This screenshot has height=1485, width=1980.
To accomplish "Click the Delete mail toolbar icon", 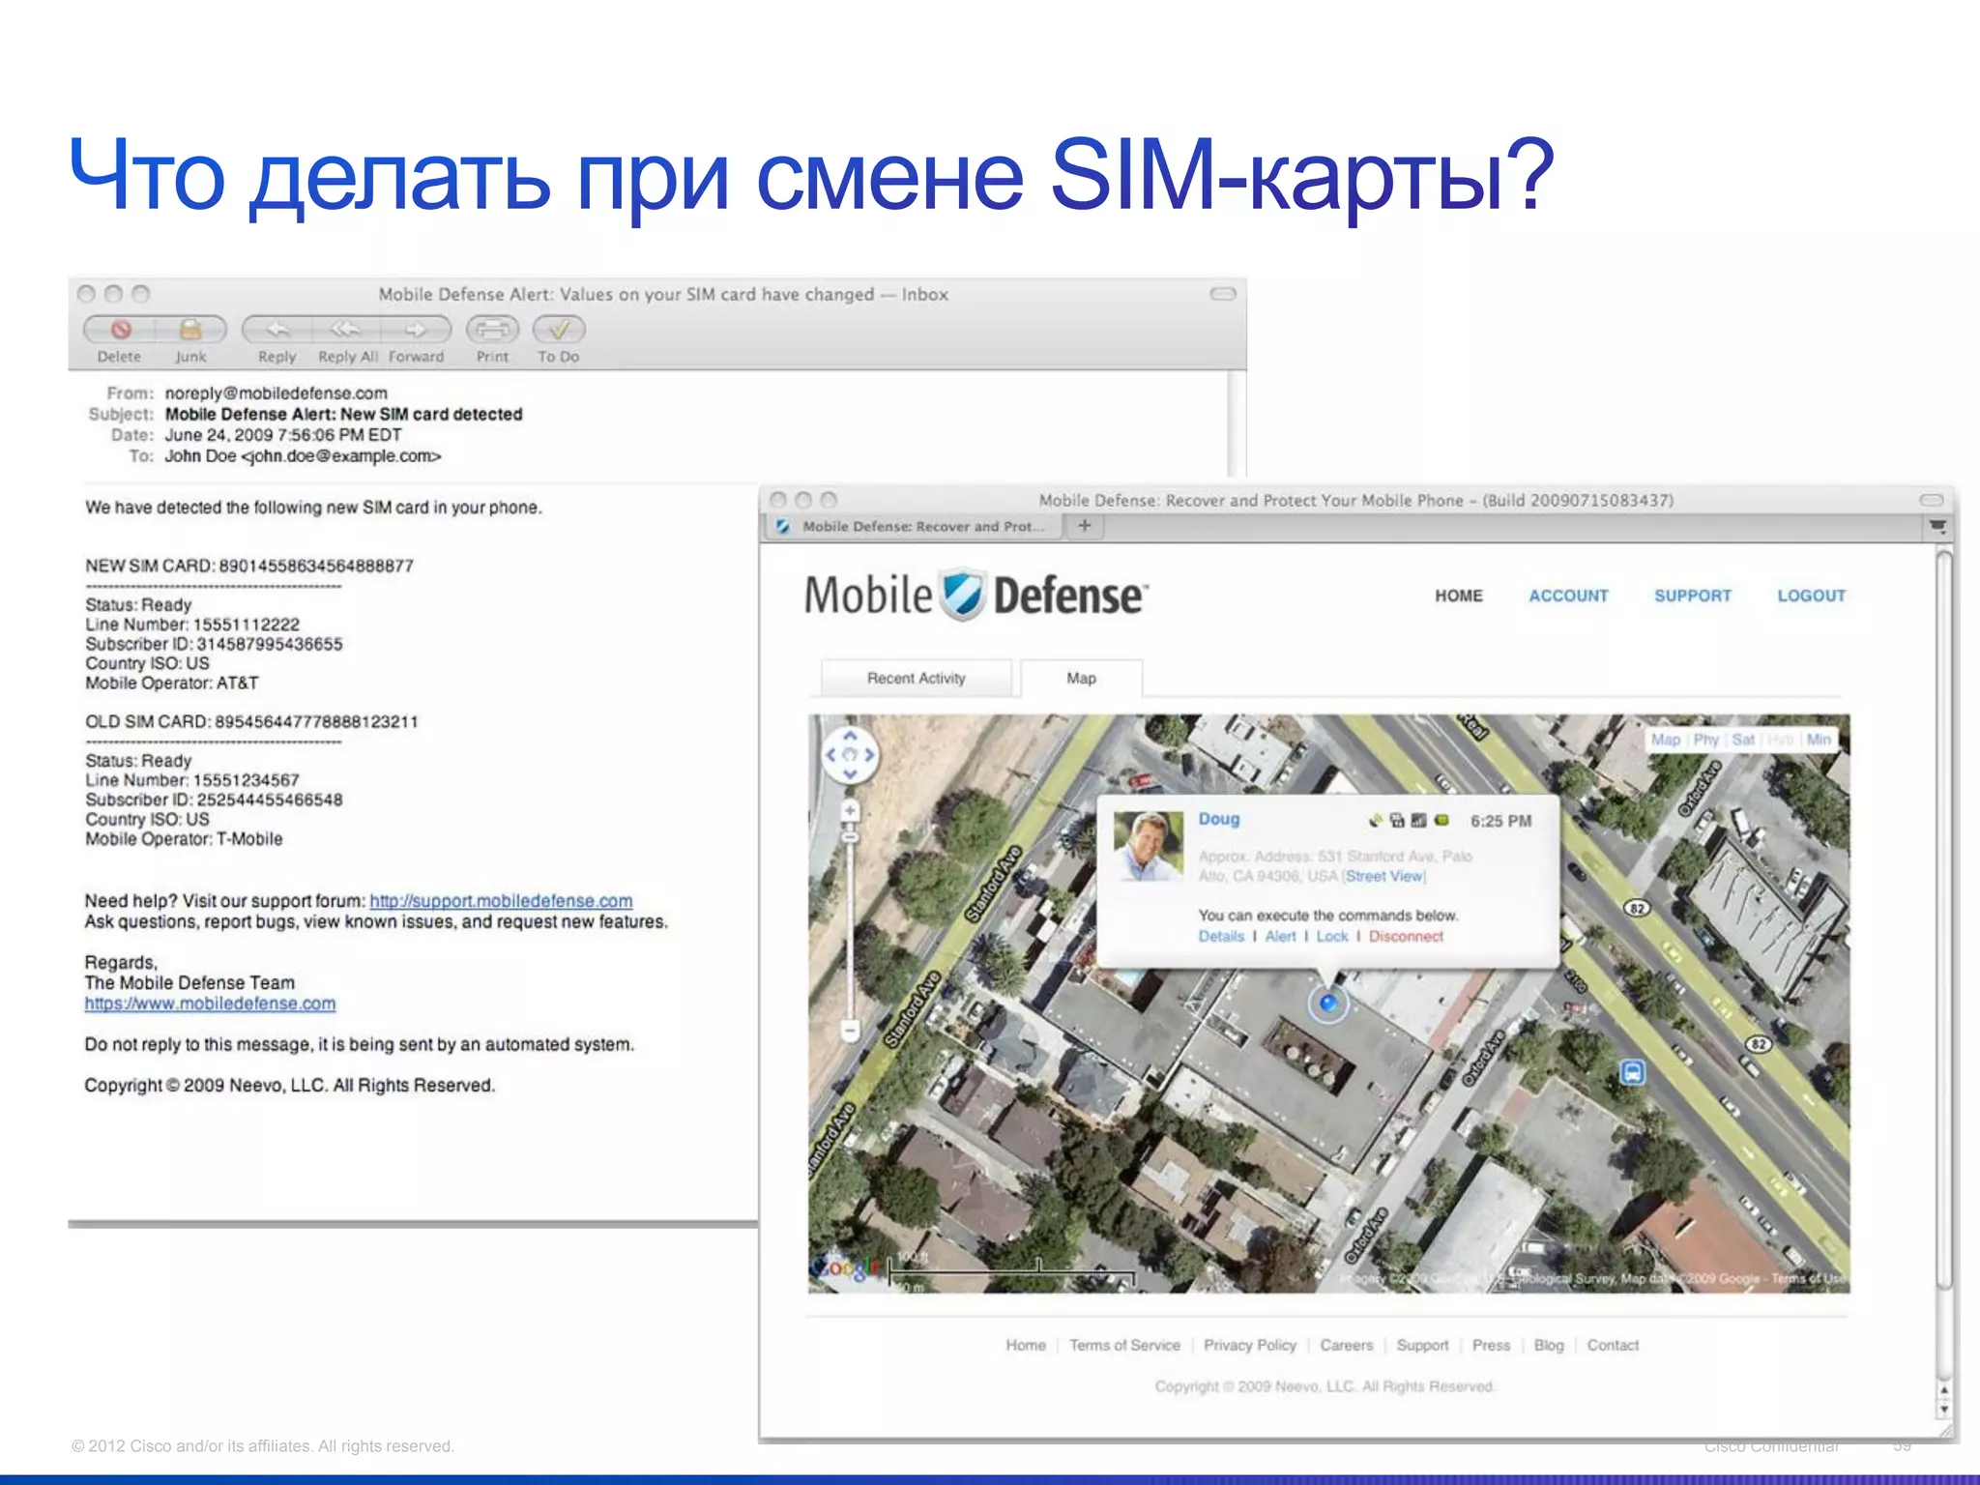I will pos(120,330).
